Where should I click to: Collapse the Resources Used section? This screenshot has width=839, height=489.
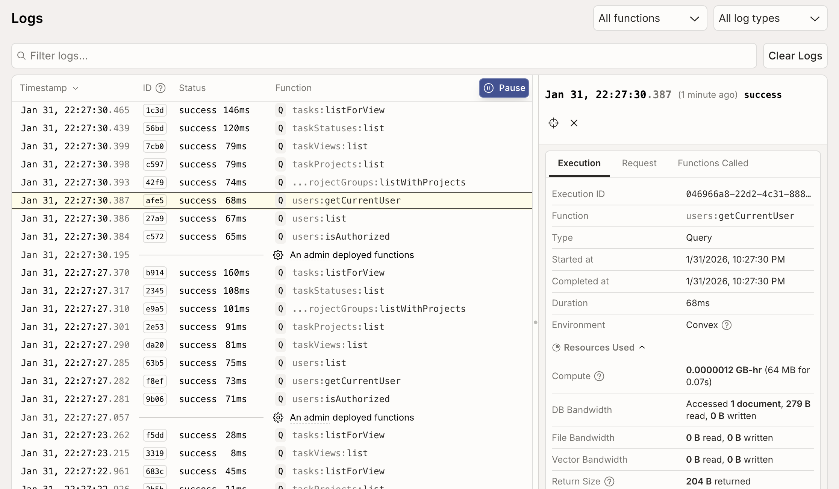pos(642,347)
